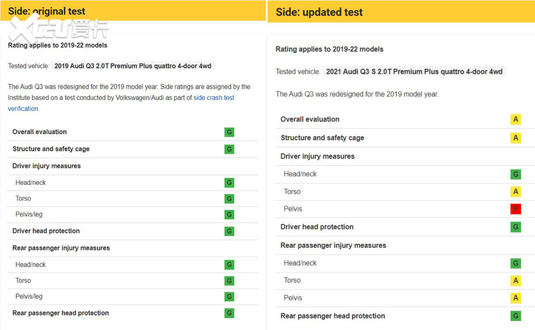Click 'Overall evaluation' label in updated test
Screen dimensions: 535x330
[310, 119]
